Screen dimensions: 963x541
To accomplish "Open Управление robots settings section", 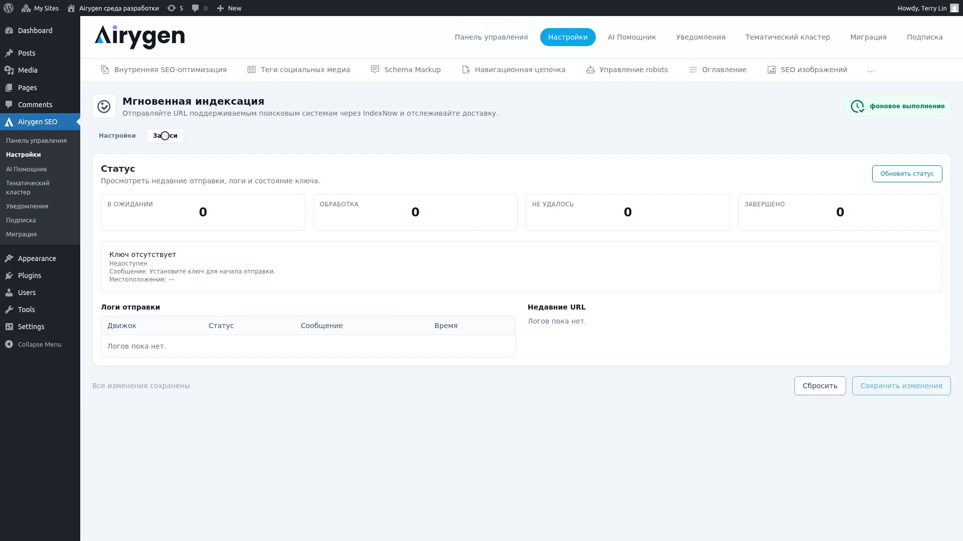I will [x=627, y=70].
